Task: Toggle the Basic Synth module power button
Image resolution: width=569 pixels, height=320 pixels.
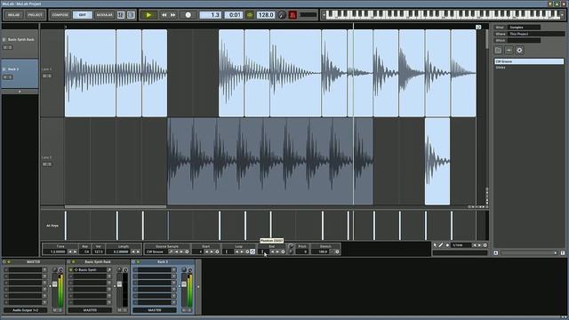Action: click(71, 270)
